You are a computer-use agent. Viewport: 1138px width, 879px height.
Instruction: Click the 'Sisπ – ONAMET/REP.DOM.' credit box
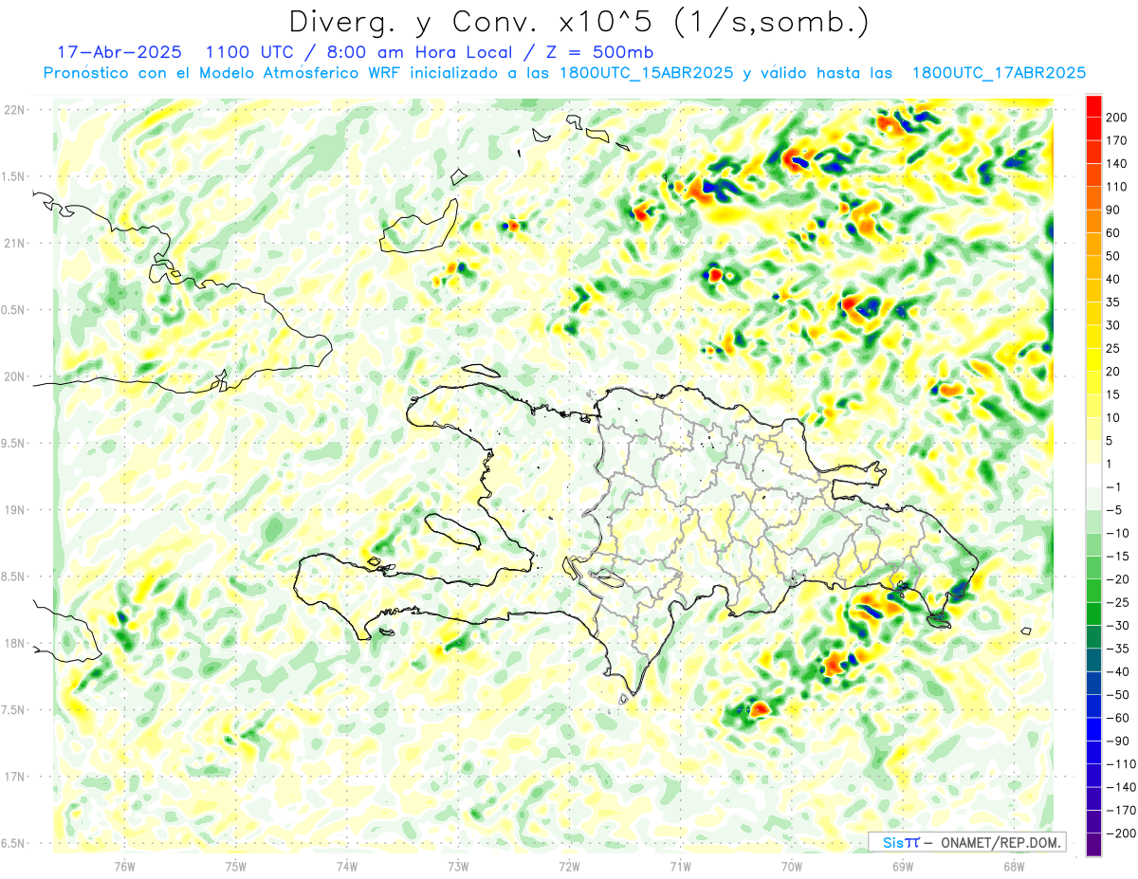(966, 842)
